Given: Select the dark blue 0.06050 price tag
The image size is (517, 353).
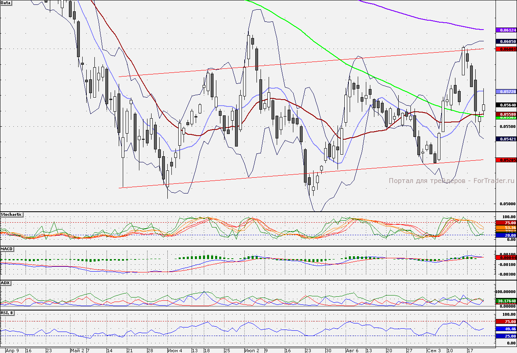Looking at the screenshot, I should [x=506, y=42].
